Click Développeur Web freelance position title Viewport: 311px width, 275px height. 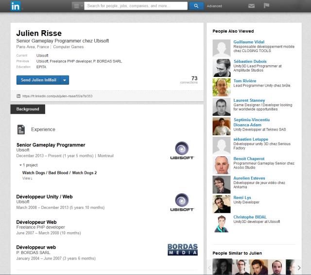point(36,222)
